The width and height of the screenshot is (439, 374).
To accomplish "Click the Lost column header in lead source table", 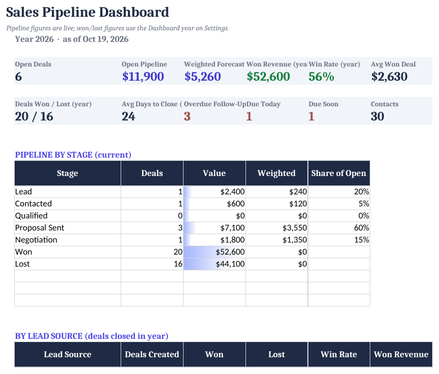I will tap(276, 355).
